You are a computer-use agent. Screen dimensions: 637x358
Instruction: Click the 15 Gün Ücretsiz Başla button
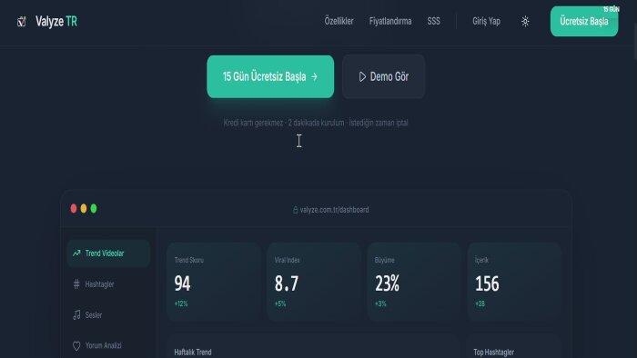270,76
